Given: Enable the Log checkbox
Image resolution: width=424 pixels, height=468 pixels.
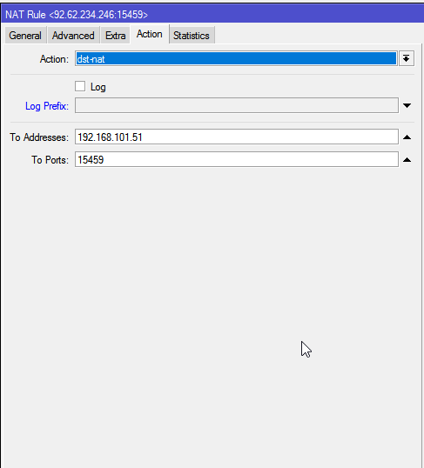Looking at the screenshot, I should 80,87.
